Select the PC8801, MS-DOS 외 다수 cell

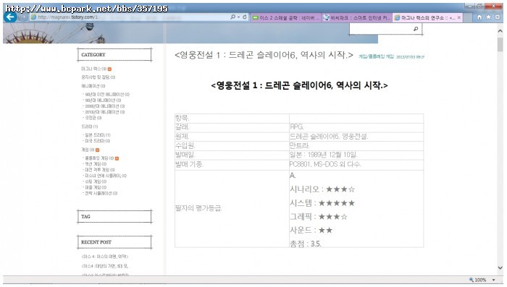(356, 165)
